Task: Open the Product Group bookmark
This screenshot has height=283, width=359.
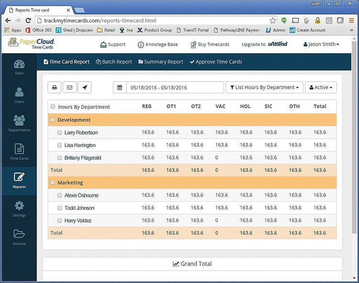Action: 154,30
